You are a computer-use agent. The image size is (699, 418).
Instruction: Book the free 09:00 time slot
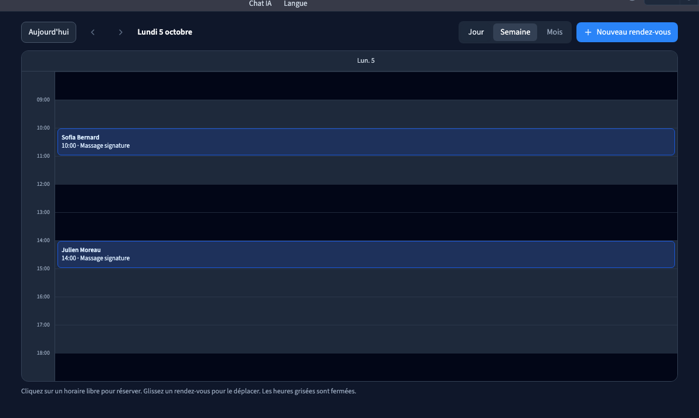click(366, 114)
